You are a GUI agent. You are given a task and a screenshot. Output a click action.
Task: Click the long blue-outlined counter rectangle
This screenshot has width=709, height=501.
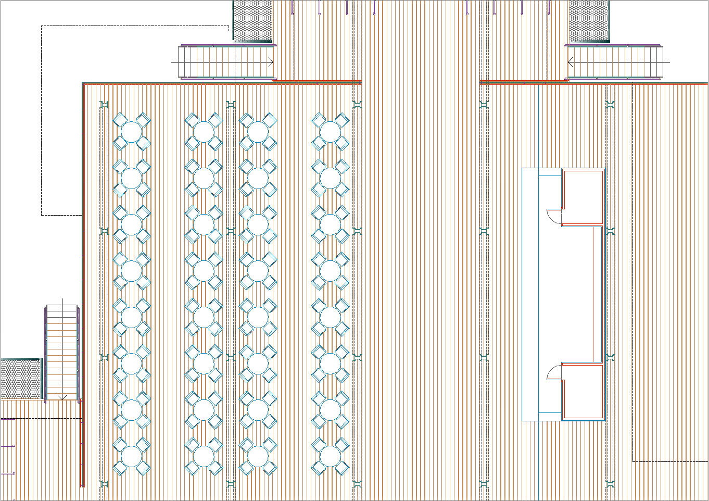point(530,294)
